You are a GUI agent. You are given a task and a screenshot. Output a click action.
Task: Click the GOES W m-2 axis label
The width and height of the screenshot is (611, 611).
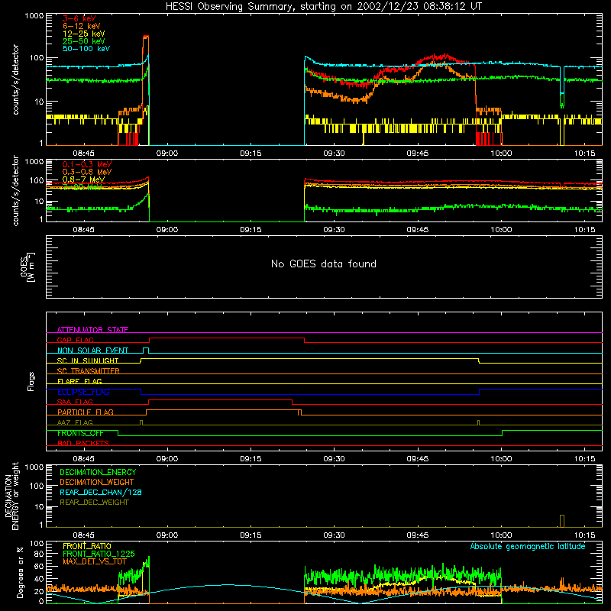[x=27, y=267]
